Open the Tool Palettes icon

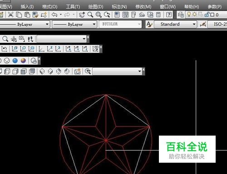click(x=133, y=14)
